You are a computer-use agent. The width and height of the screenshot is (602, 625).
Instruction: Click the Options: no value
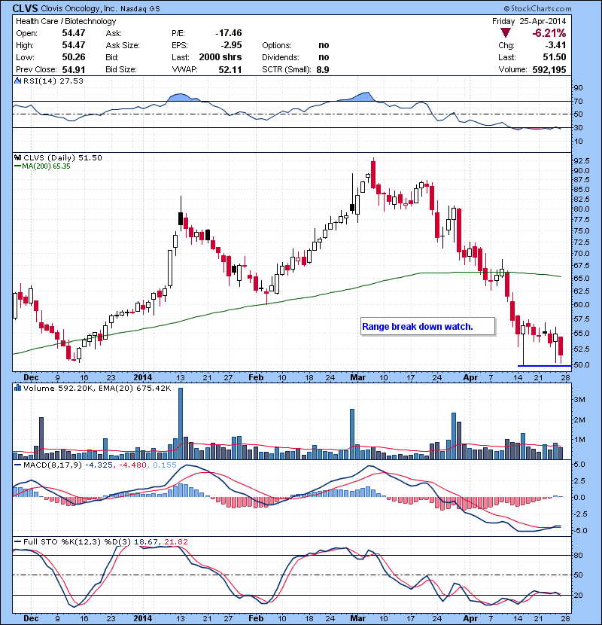click(x=324, y=45)
